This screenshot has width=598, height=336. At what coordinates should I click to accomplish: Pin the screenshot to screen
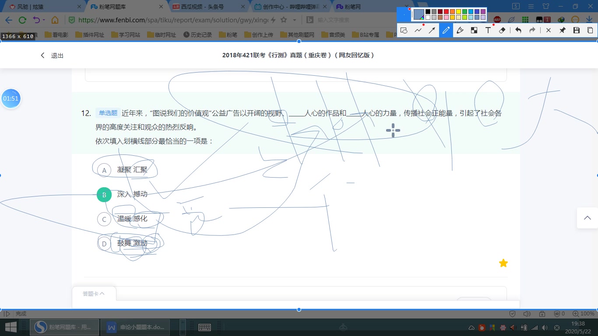(562, 30)
